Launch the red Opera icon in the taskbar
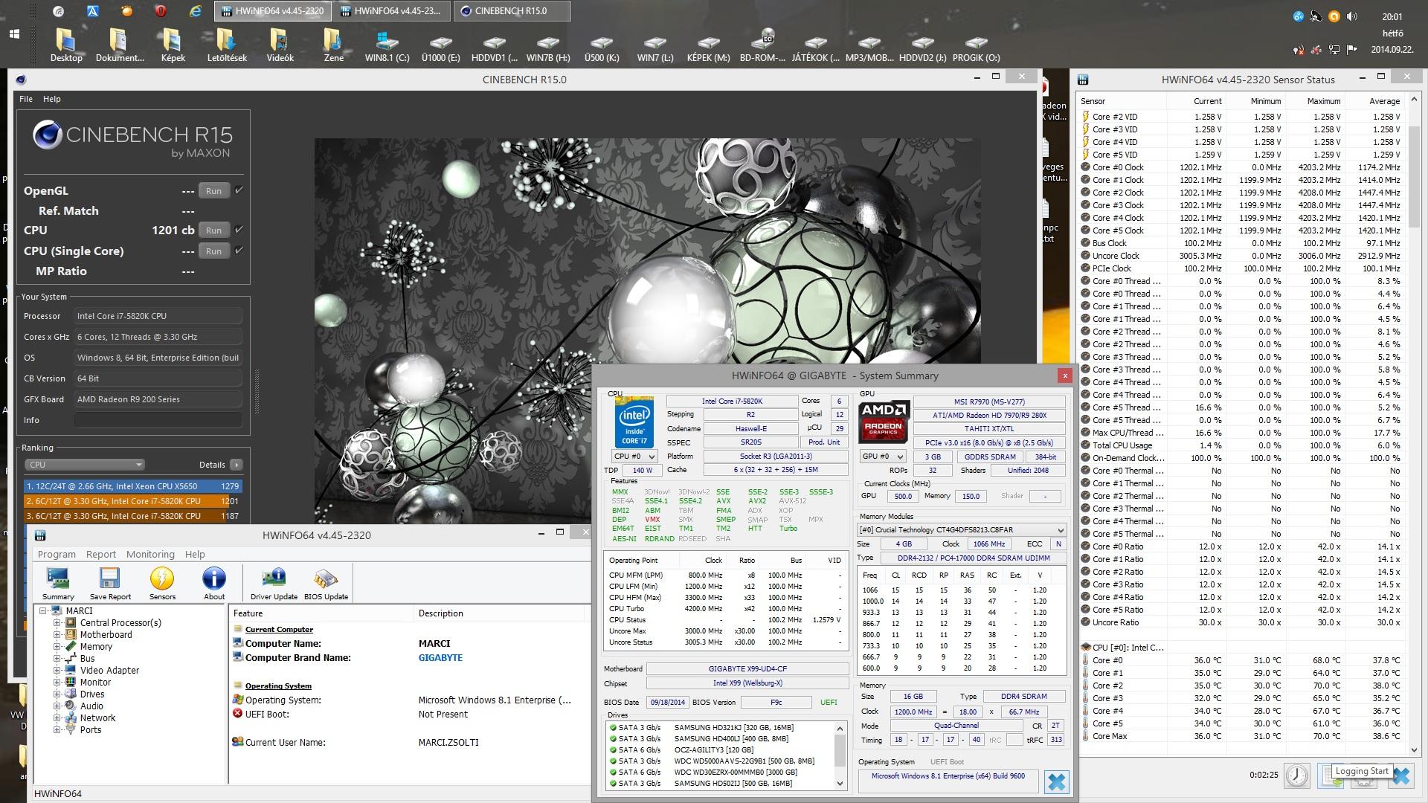The width and height of the screenshot is (1428, 803). coord(161,11)
